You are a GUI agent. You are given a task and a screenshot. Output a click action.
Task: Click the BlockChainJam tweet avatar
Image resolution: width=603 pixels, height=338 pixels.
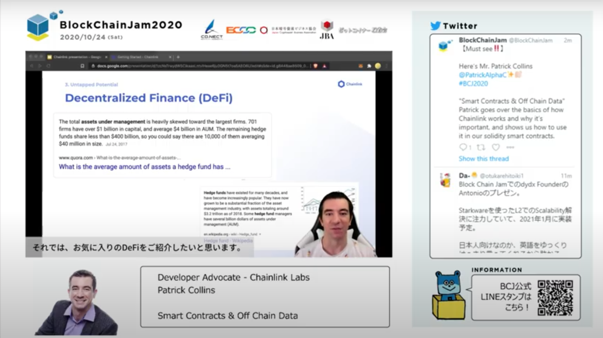(445, 46)
